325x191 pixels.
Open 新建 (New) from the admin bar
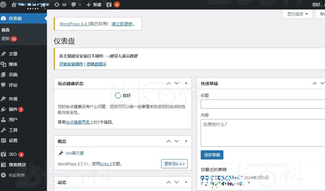94,5
